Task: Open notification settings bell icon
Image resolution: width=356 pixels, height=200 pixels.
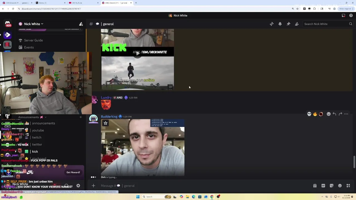Action: tap(280, 24)
